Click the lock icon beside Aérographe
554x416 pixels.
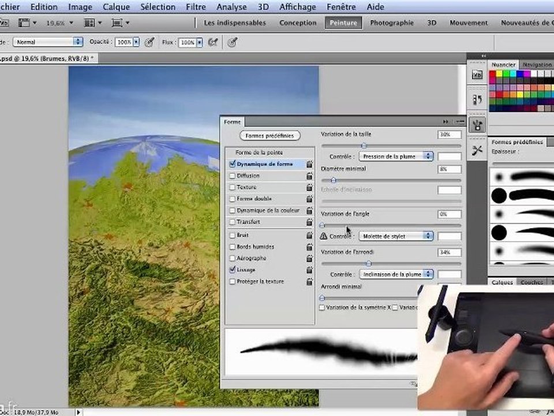(309, 259)
